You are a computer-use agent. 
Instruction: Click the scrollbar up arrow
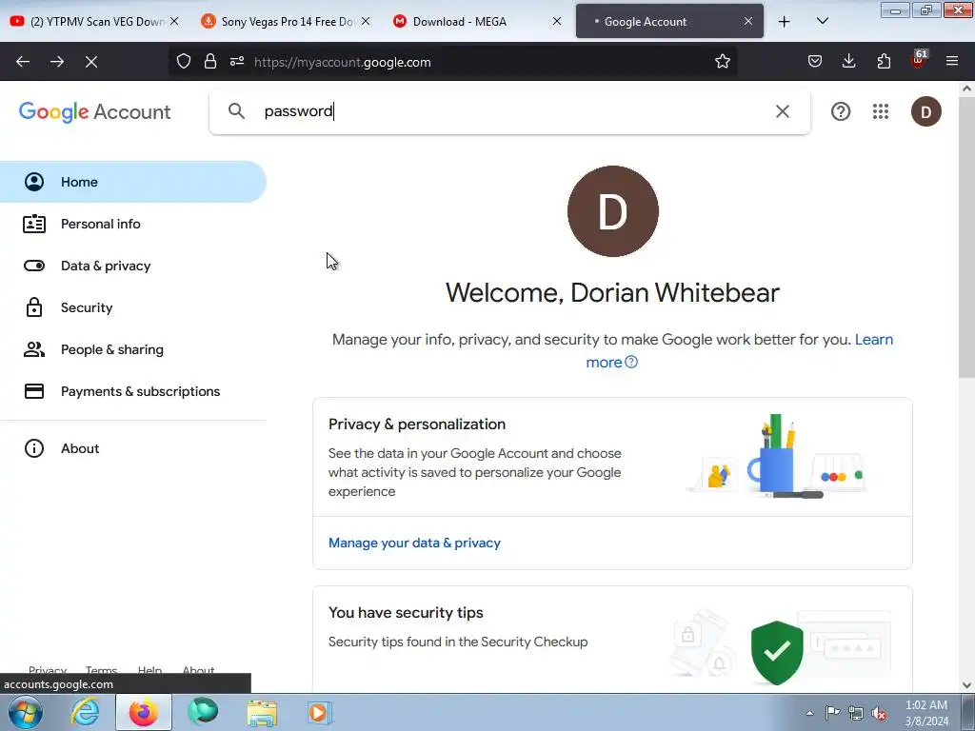click(x=966, y=89)
